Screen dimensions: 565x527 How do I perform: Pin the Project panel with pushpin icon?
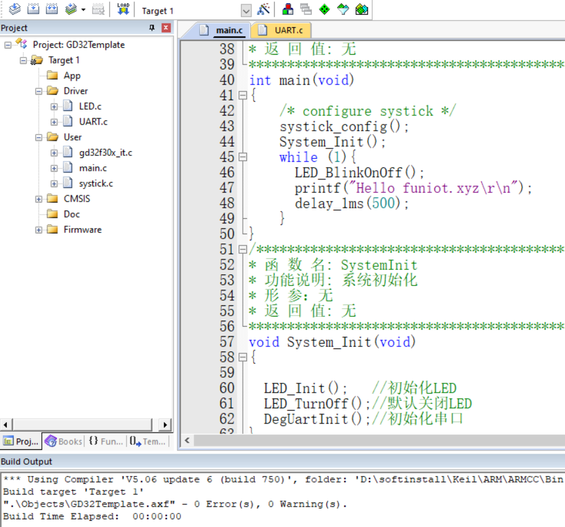coord(152,28)
